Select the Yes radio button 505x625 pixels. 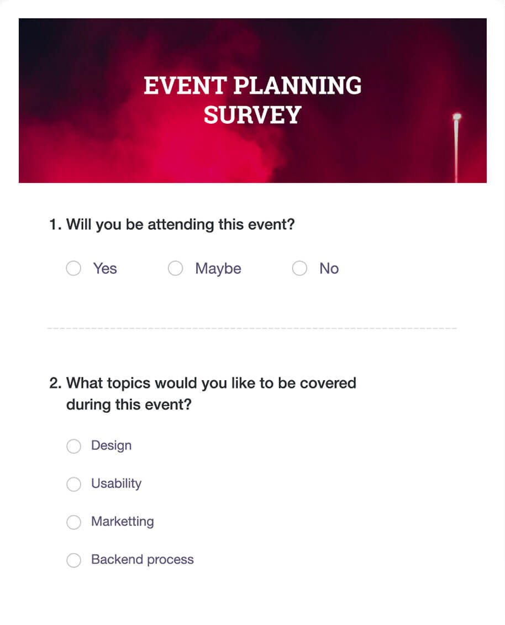point(73,269)
